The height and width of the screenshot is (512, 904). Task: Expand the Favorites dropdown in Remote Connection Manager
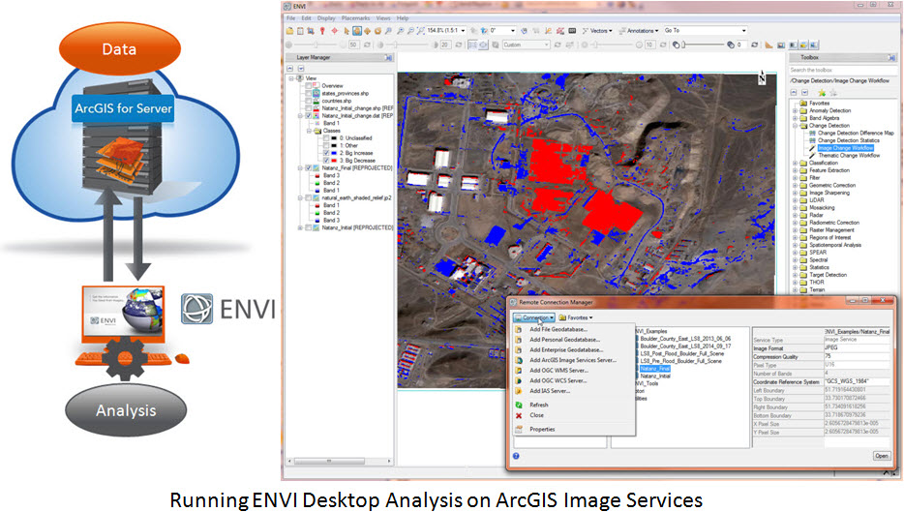[x=577, y=316]
